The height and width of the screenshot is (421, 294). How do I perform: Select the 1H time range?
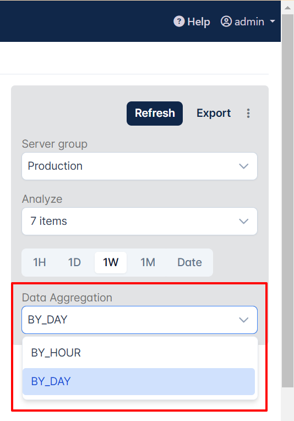pyautogui.click(x=40, y=262)
